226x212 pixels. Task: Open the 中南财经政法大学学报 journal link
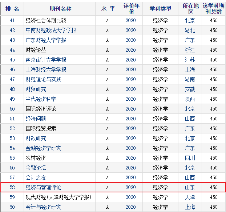51,30
